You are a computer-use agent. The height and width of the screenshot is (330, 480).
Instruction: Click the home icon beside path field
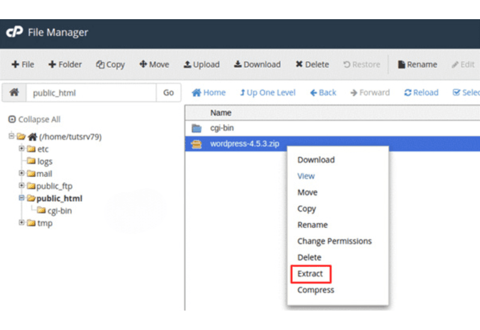pos(14,93)
